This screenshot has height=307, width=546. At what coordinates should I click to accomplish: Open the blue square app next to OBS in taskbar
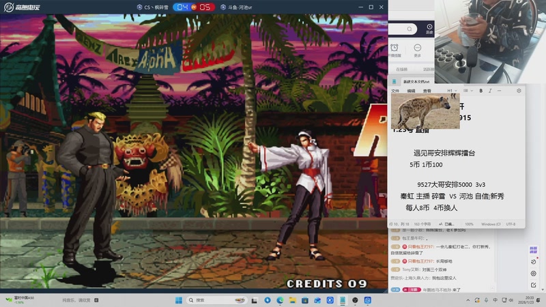click(x=368, y=300)
